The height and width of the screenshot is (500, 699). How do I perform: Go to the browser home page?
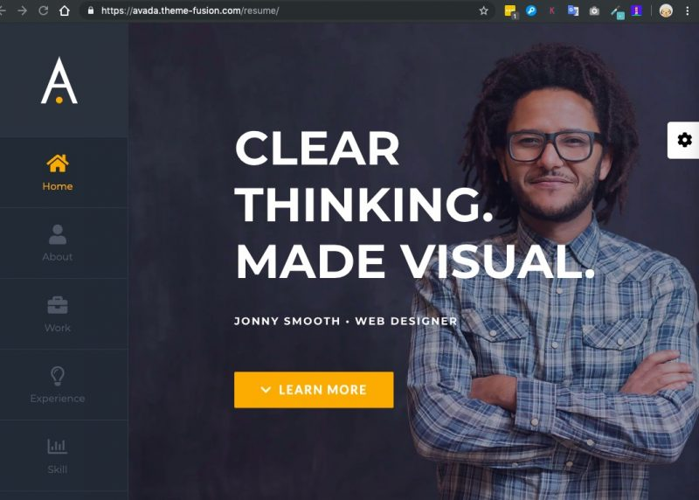tap(65, 10)
